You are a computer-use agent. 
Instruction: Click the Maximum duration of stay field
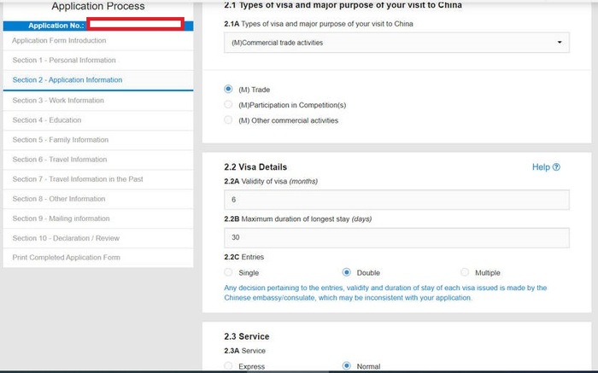396,237
